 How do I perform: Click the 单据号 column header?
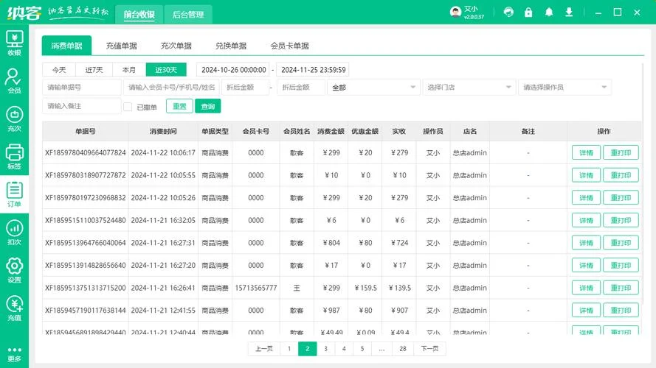(86, 132)
